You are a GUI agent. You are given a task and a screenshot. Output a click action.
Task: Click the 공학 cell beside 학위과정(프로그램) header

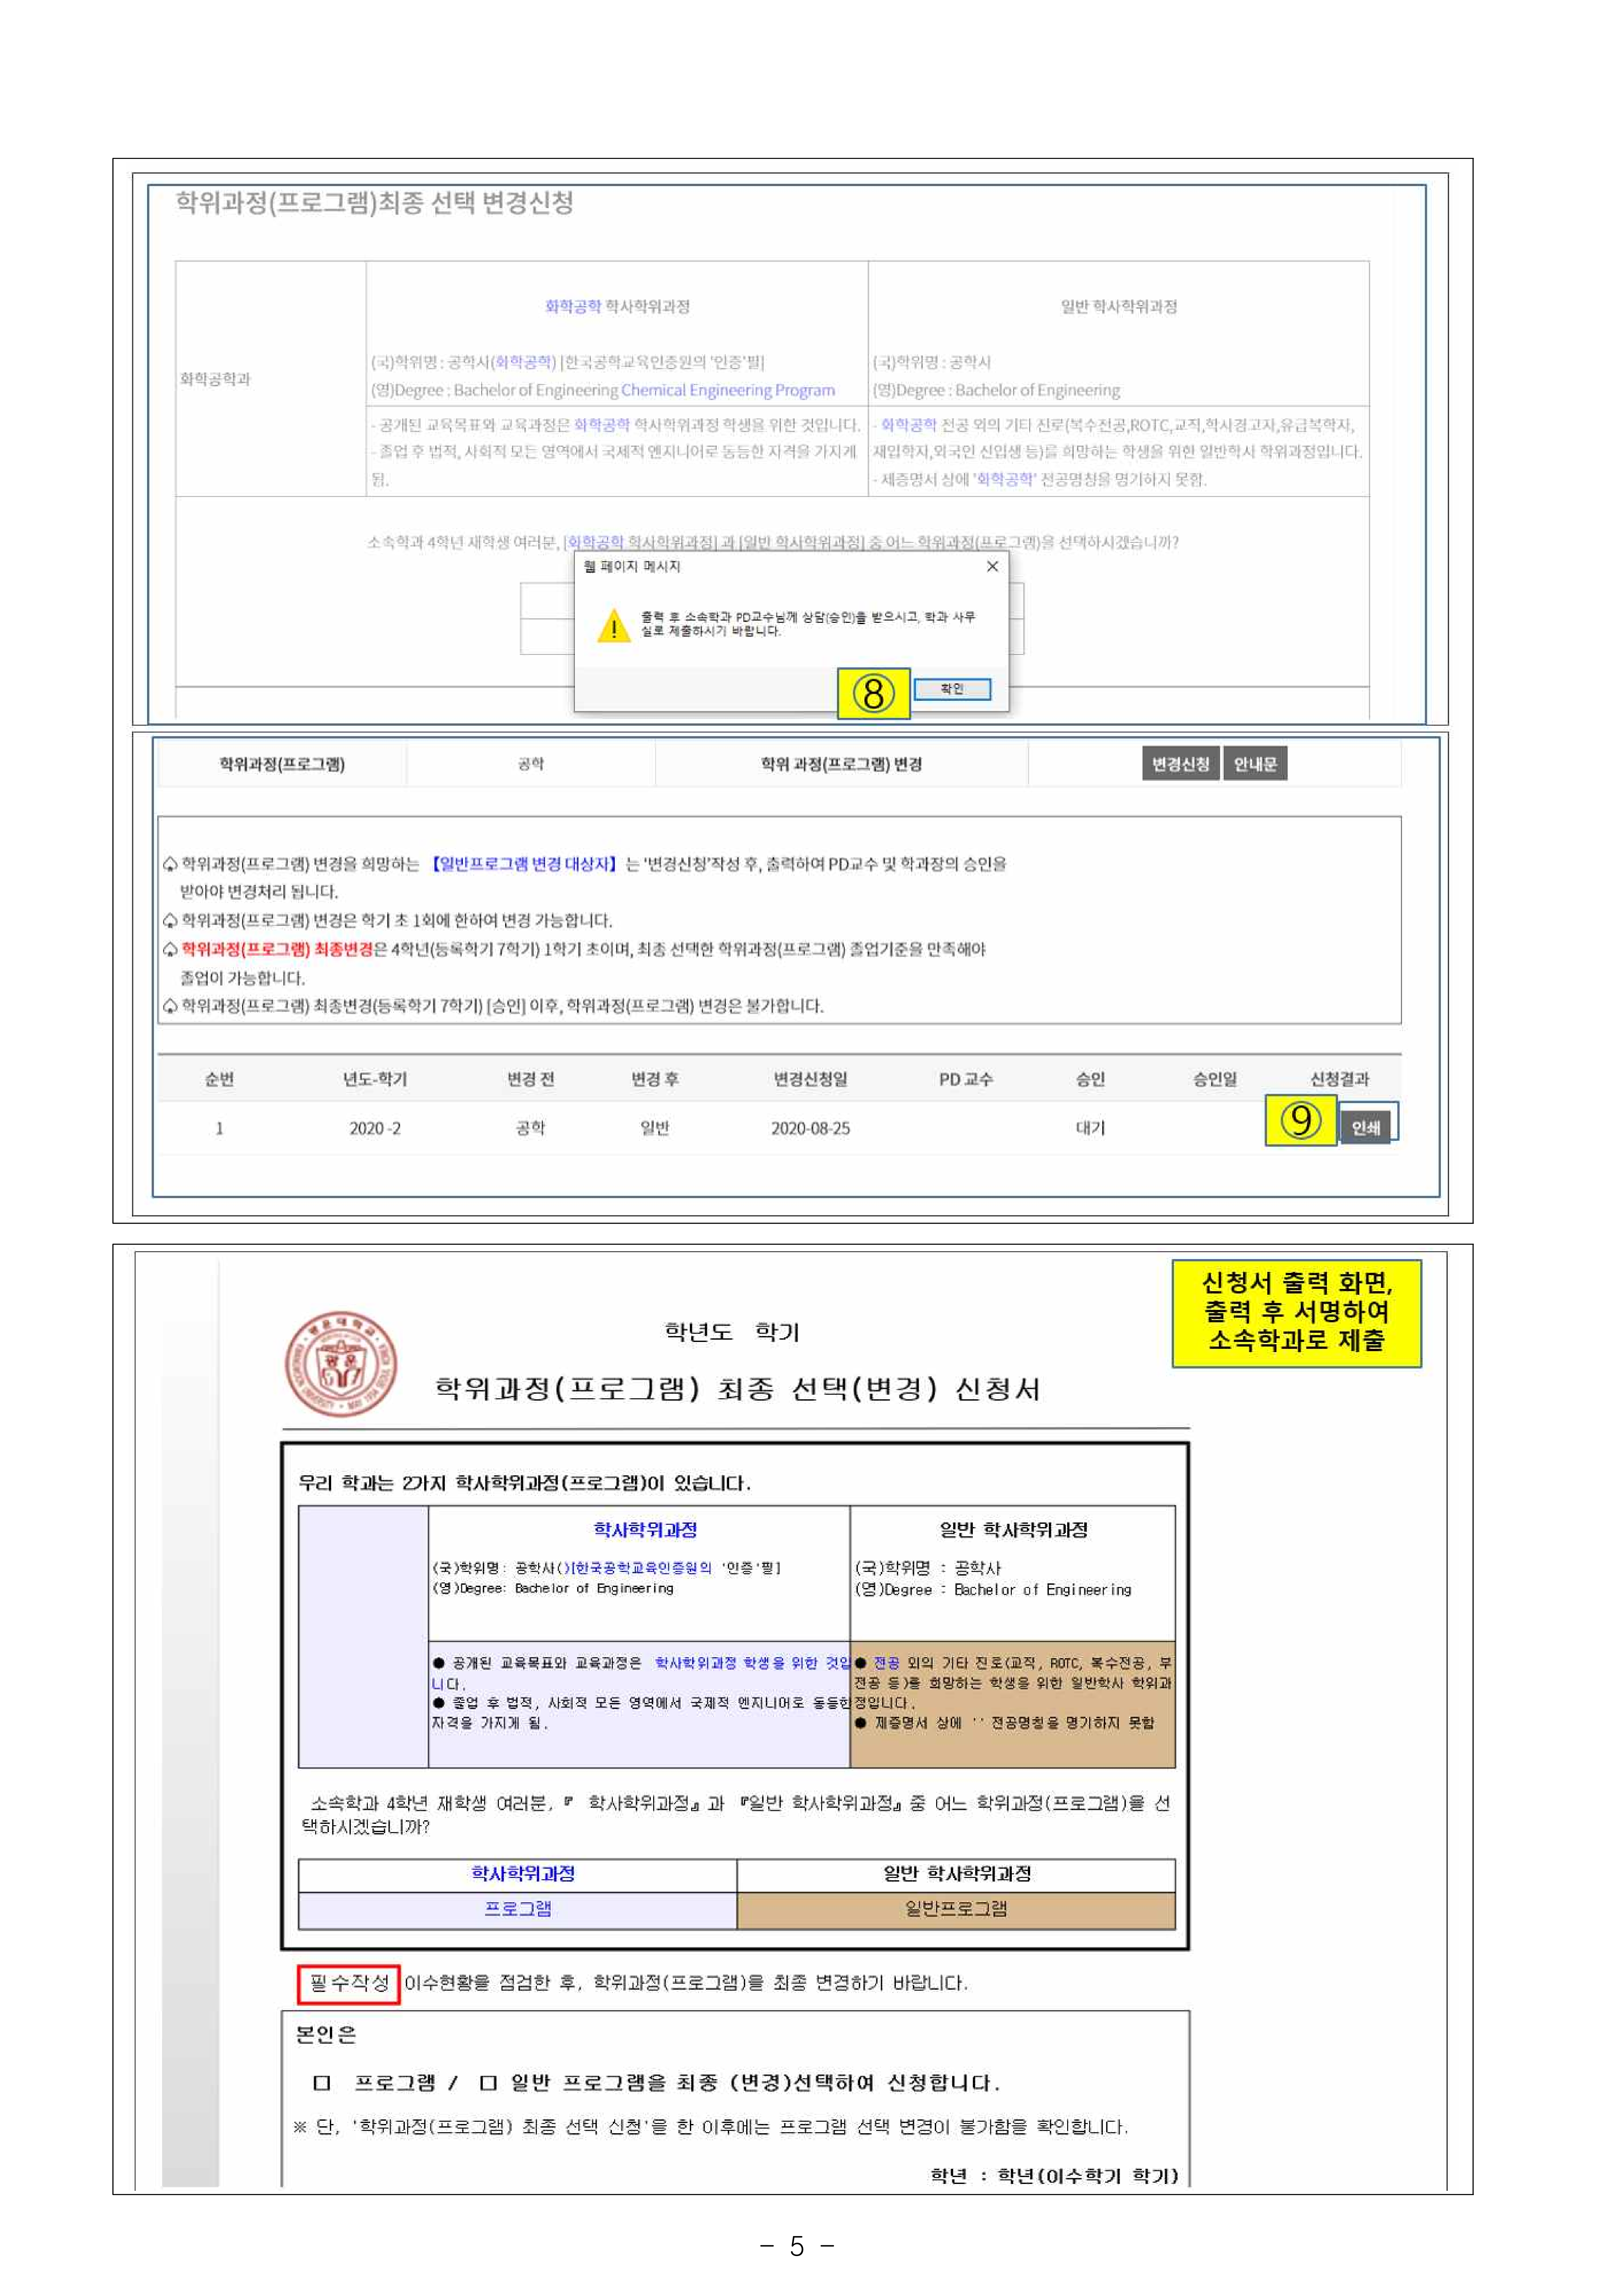(531, 764)
